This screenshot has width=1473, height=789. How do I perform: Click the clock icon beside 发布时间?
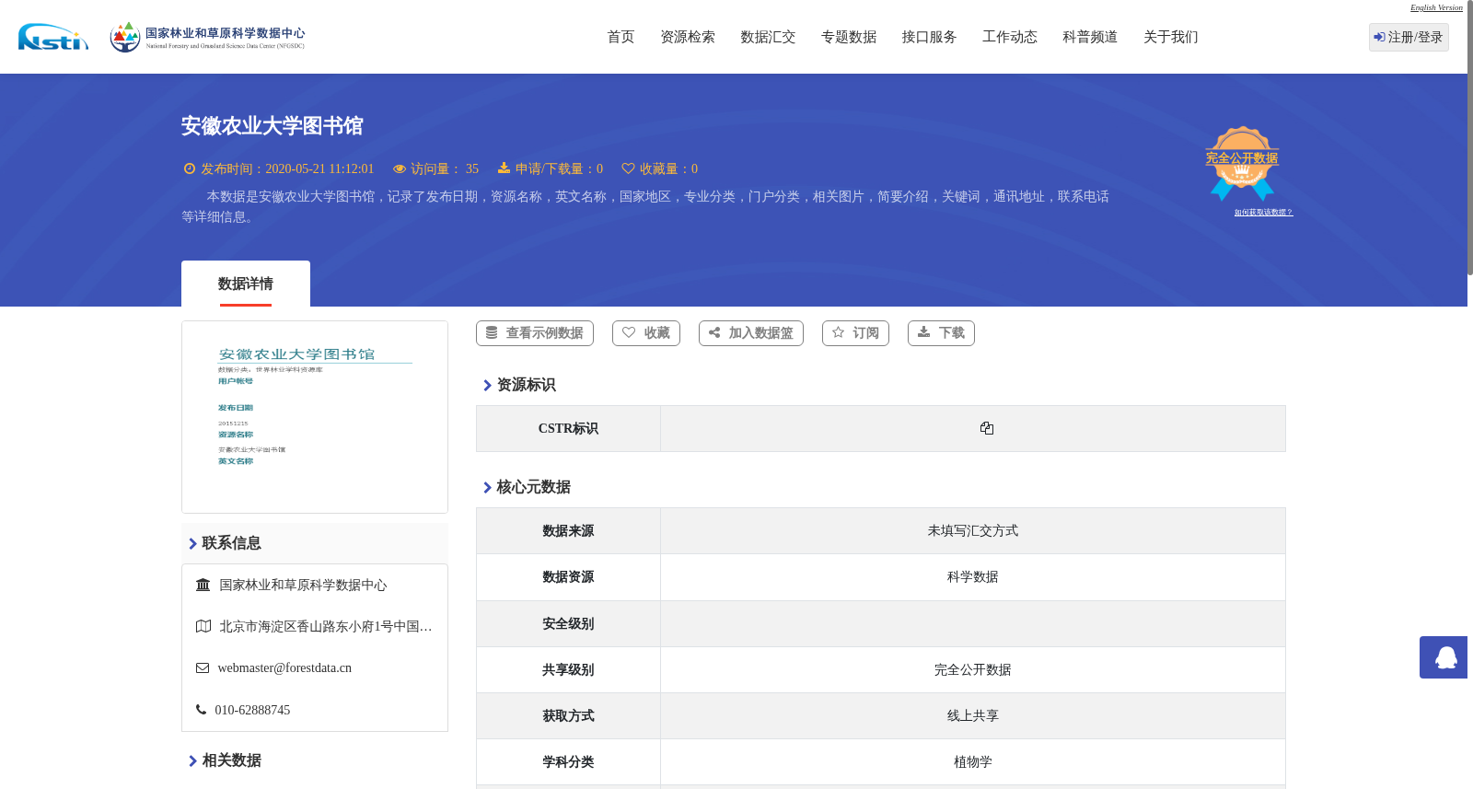(190, 168)
